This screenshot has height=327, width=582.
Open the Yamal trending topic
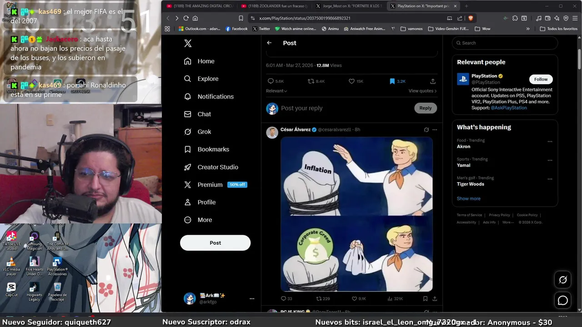(x=463, y=165)
